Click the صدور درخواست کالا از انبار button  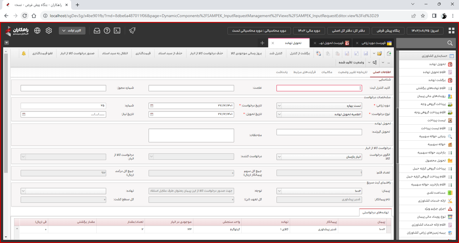click(x=77, y=53)
